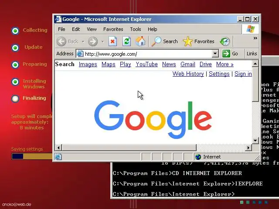279x209 pixels.
Task: Click the green Go arrow button
Action: pos(226,54)
